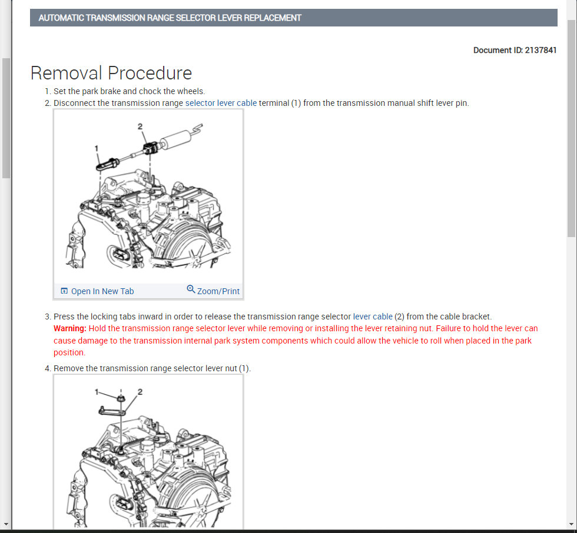This screenshot has width=577, height=533.
Task: Click the callout label 2 on the first diagram
Action: pos(140,125)
